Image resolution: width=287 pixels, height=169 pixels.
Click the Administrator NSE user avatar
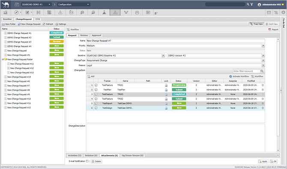[x=259, y=5]
